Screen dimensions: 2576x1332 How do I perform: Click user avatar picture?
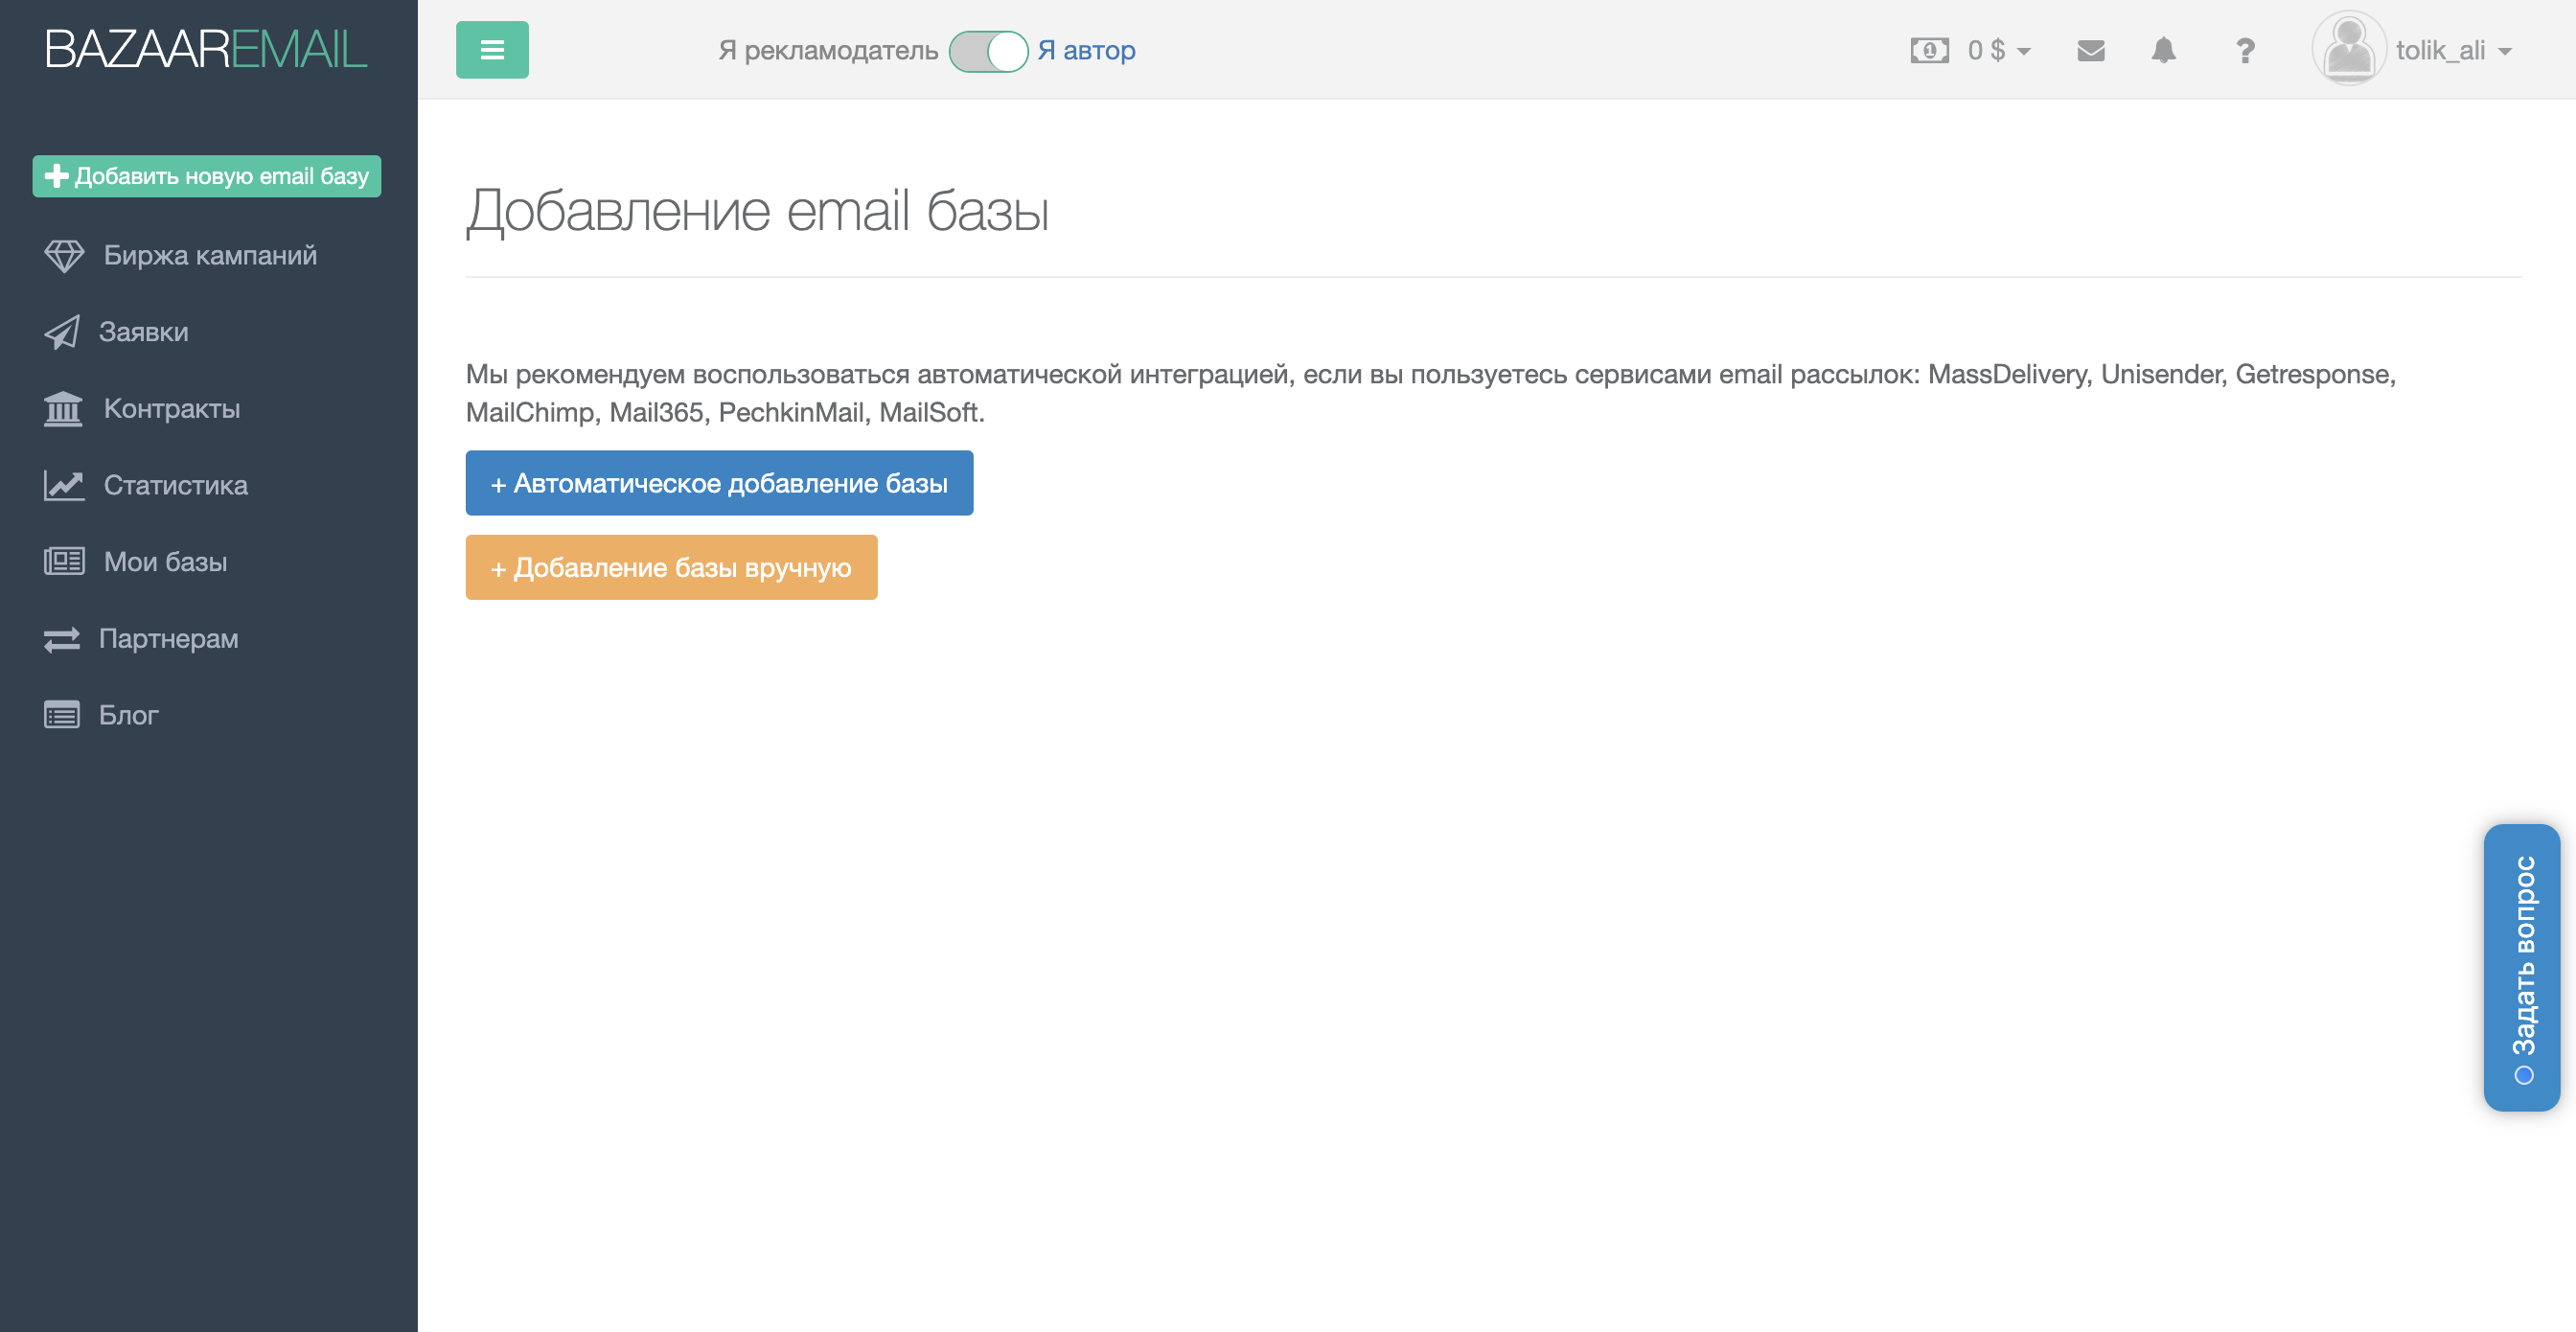pos(2348,49)
